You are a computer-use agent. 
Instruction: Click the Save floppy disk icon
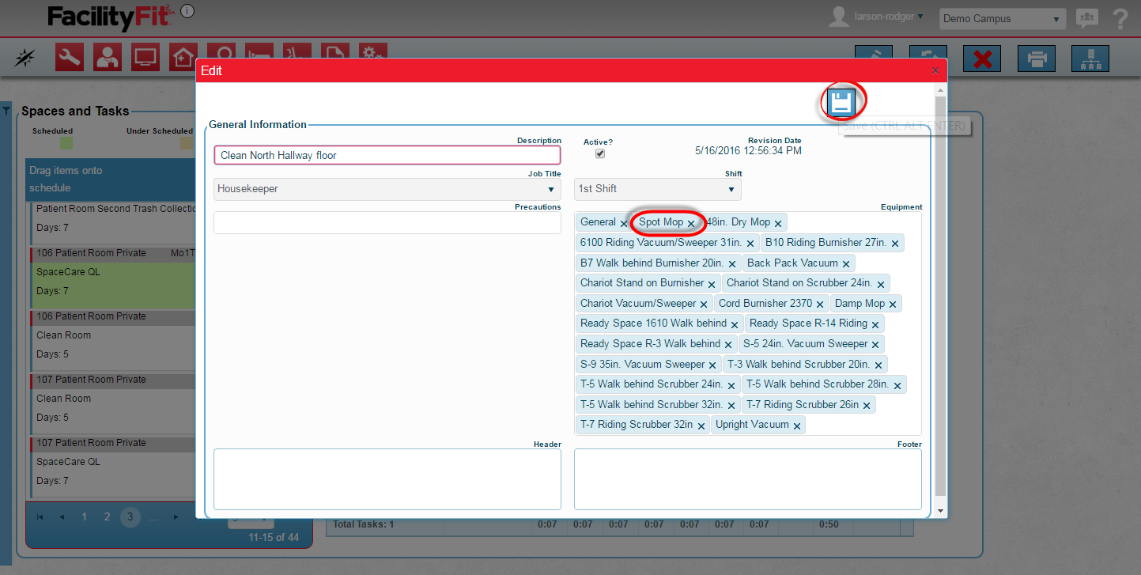pos(841,103)
